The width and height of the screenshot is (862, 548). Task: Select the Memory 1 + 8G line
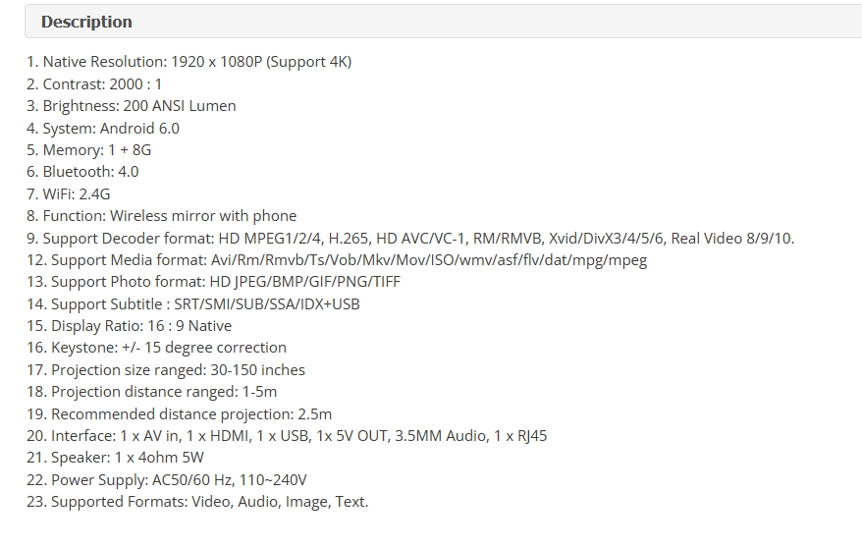click(89, 149)
